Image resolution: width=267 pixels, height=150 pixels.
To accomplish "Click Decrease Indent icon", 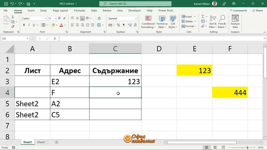I will [x=88, y=25].
